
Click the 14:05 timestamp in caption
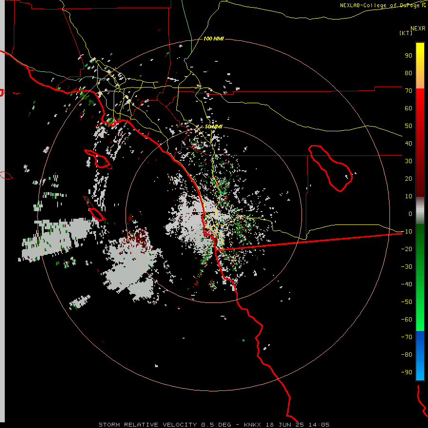(x=319, y=425)
